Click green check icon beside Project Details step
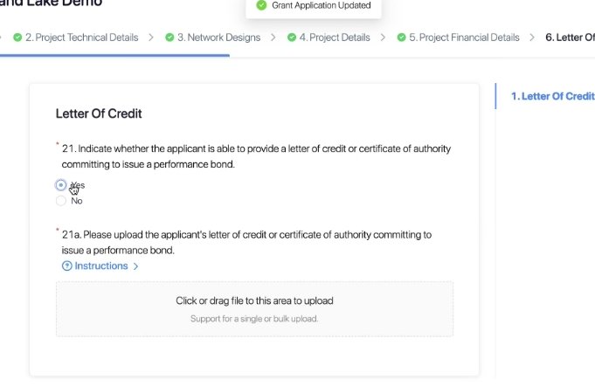 [x=292, y=38]
